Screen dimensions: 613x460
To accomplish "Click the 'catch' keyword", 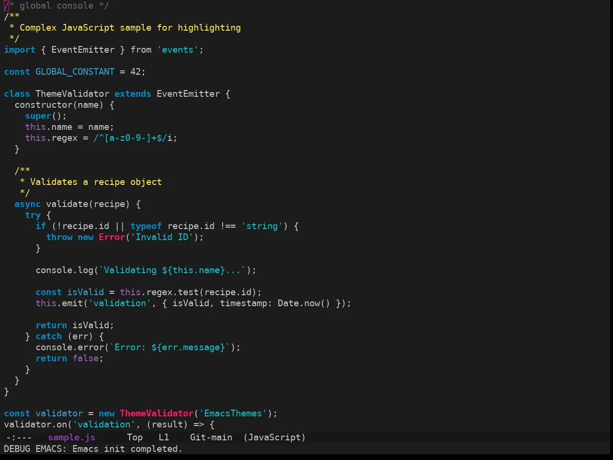I will [48, 336].
